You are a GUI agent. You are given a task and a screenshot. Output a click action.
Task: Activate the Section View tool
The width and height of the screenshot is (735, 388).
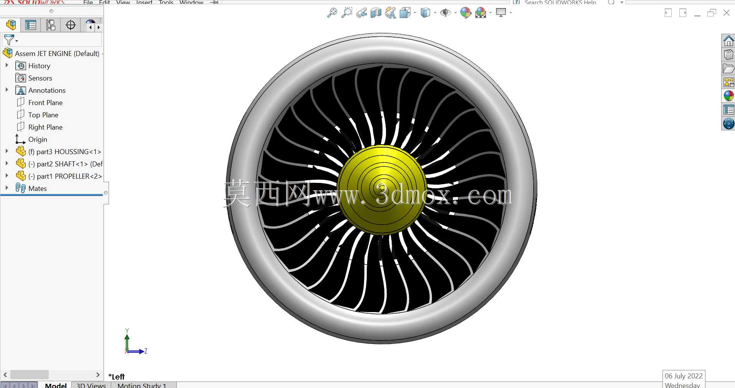point(376,13)
